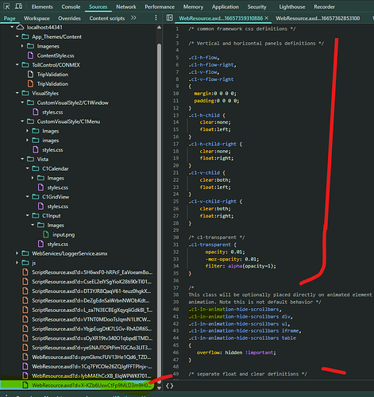Screen dimensions: 374x397
Task: Click the navigator scrollbar down arrow
Action: click(159, 388)
